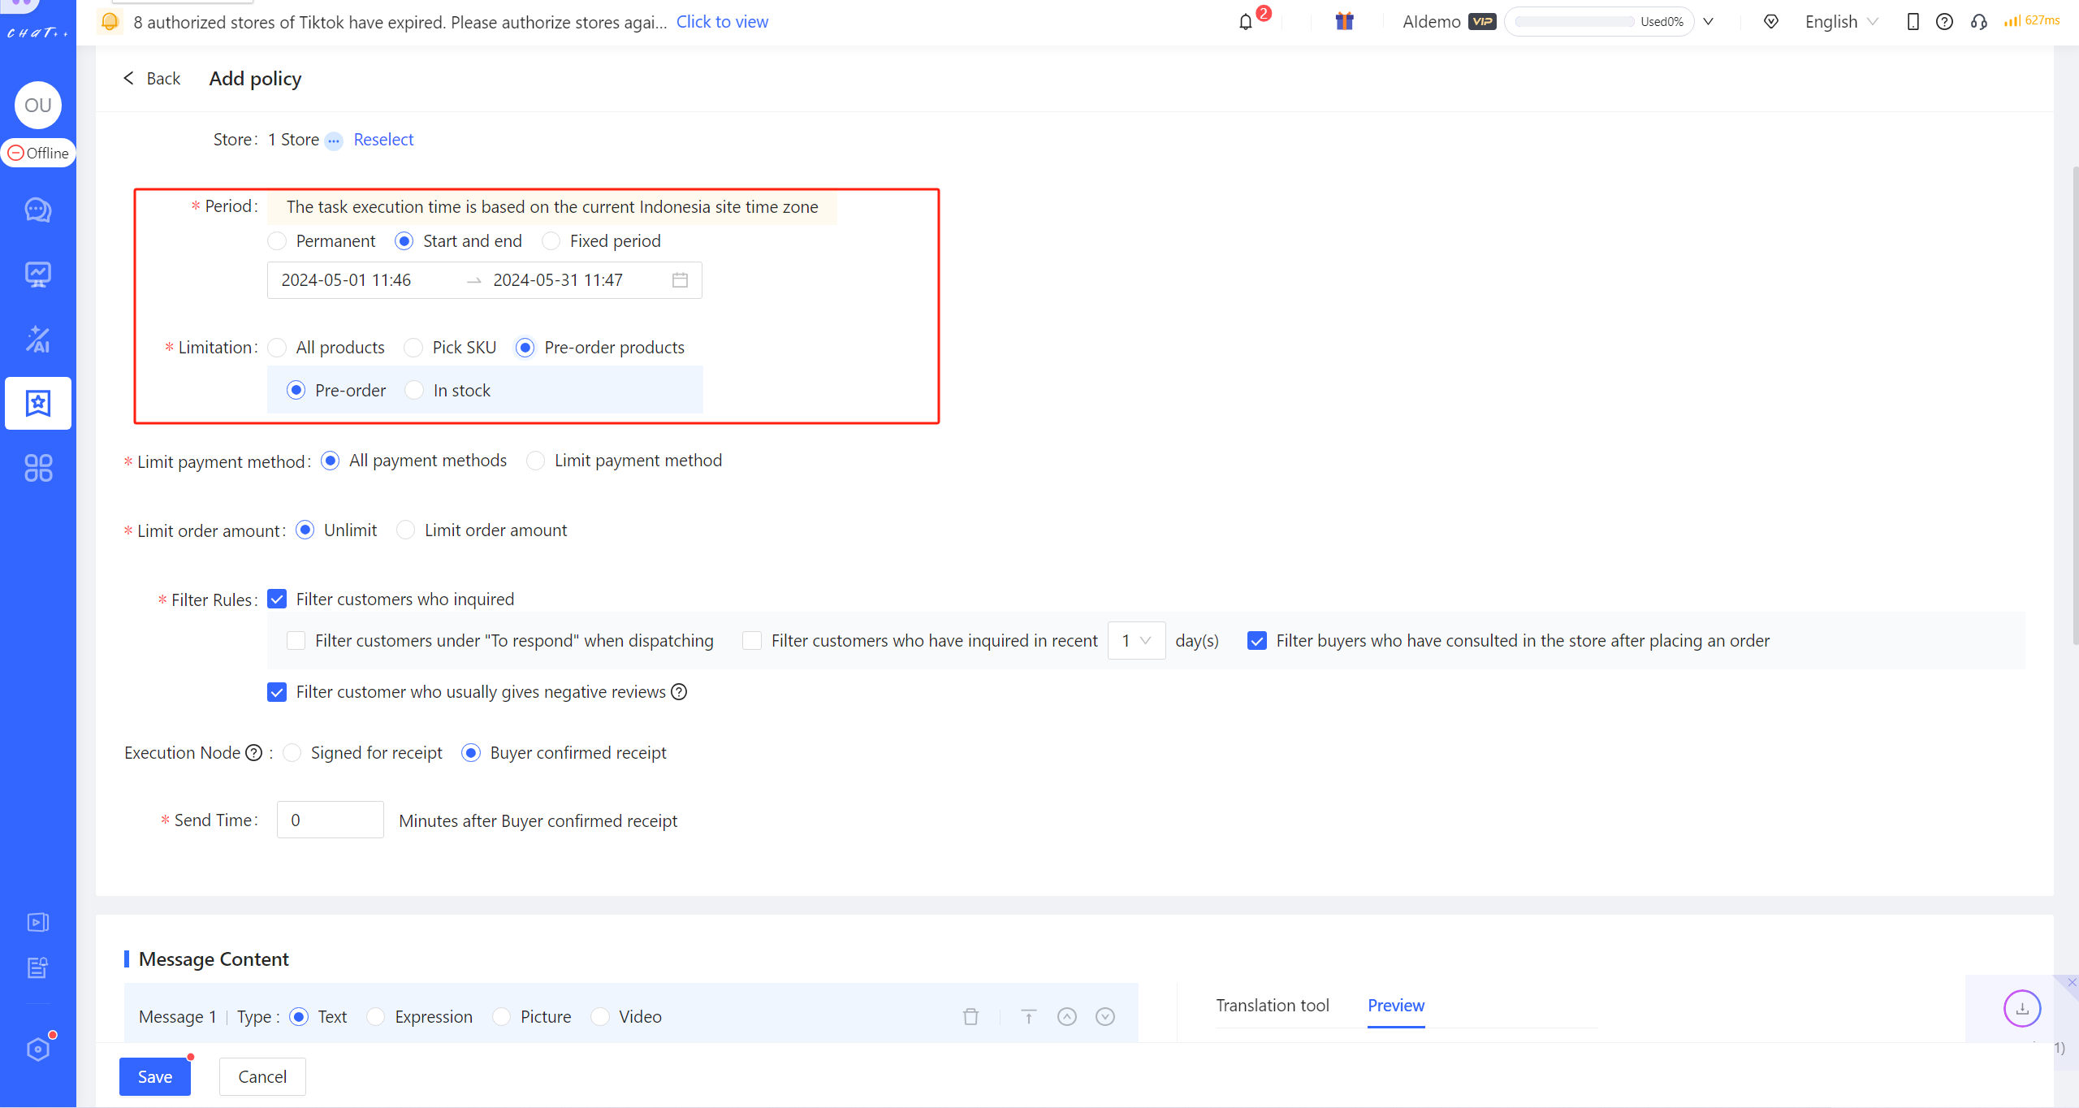Viewport: 2079px width, 1108px height.
Task: Open the notes document sidebar icon
Action: click(x=38, y=967)
